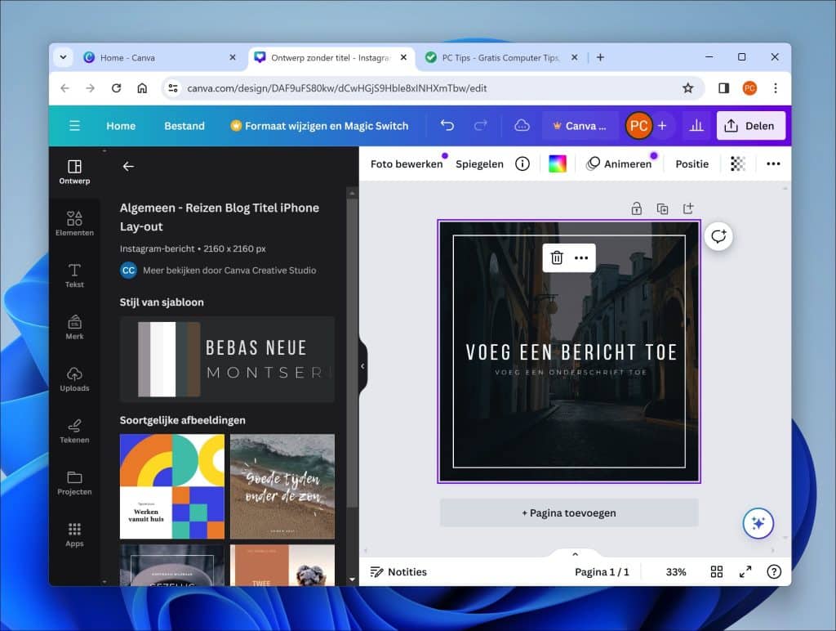Open the Tekenen sidebar panel
836x631 pixels.
[x=74, y=431]
